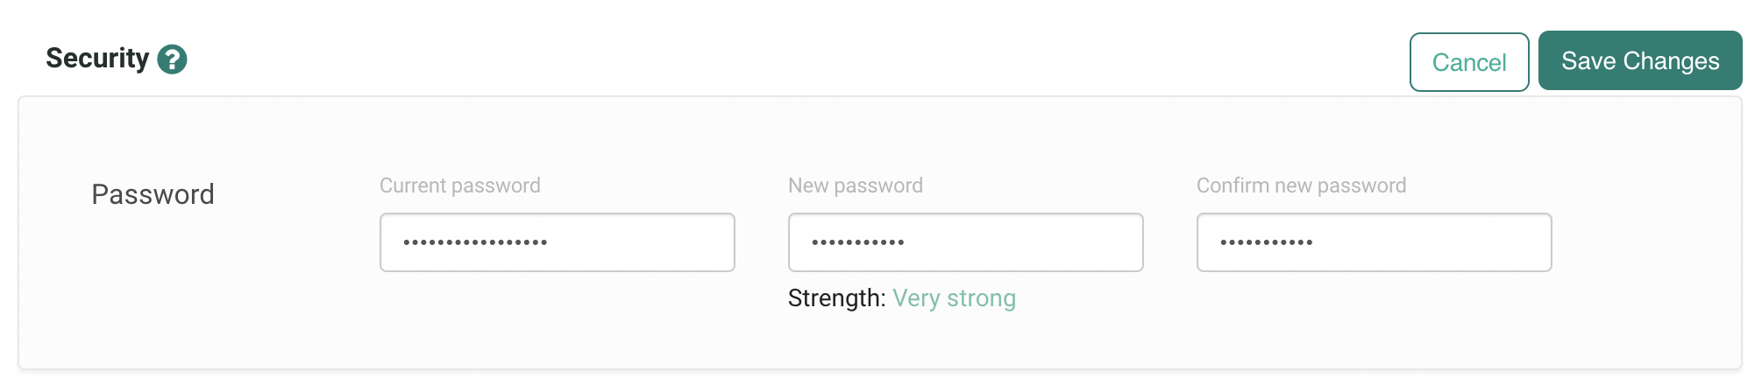Click the Password row label
The height and width of the screenshot is (392, 1762).
click(x=153, y=194)
